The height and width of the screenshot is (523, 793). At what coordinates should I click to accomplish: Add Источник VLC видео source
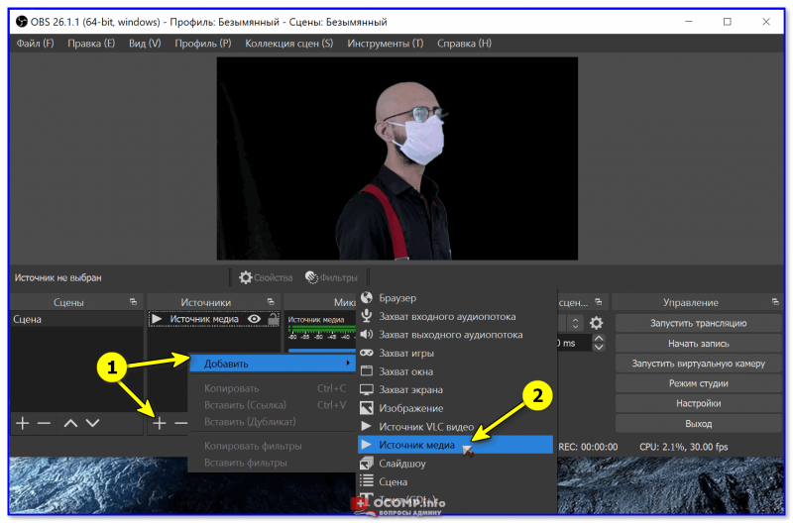pos(455,427)
